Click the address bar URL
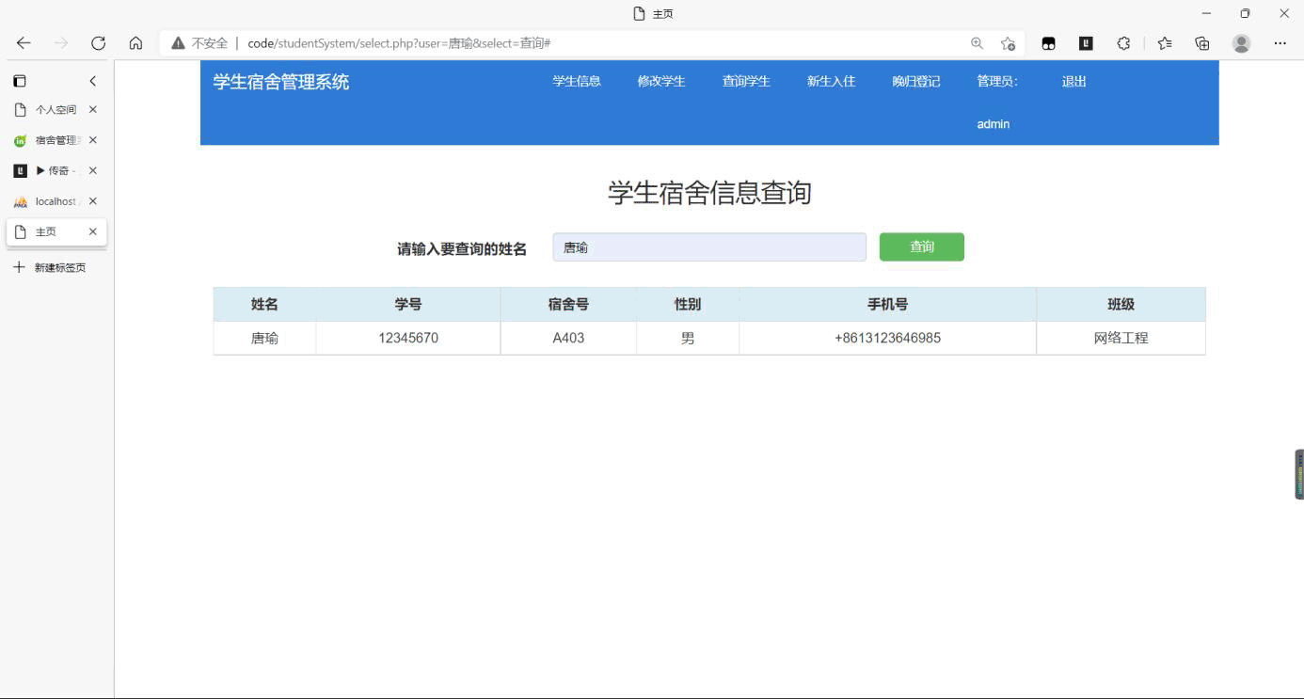 pyautogui.click(x=399, y=43)
